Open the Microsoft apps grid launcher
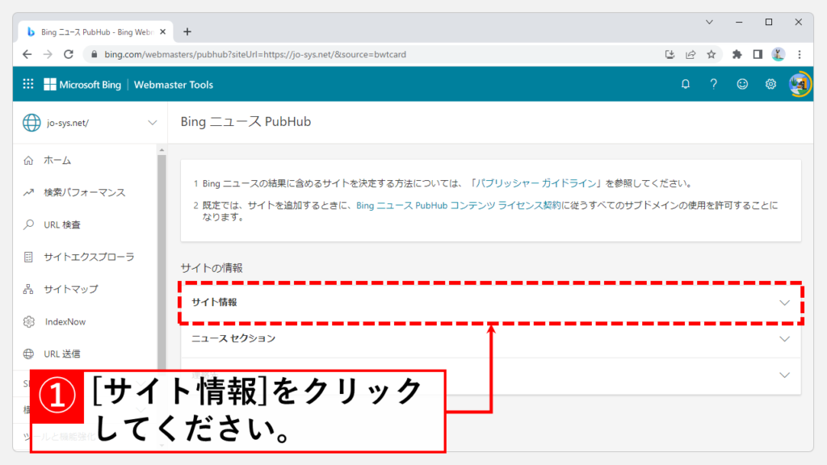The image size is (827, 465). click(x=28, y=84)
